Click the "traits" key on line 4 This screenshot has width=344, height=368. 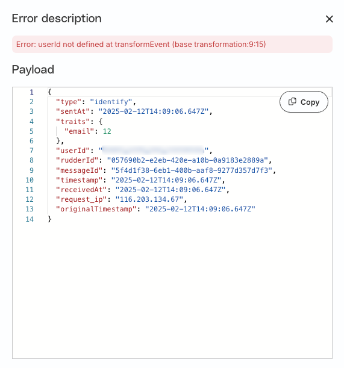click(73, 122)
